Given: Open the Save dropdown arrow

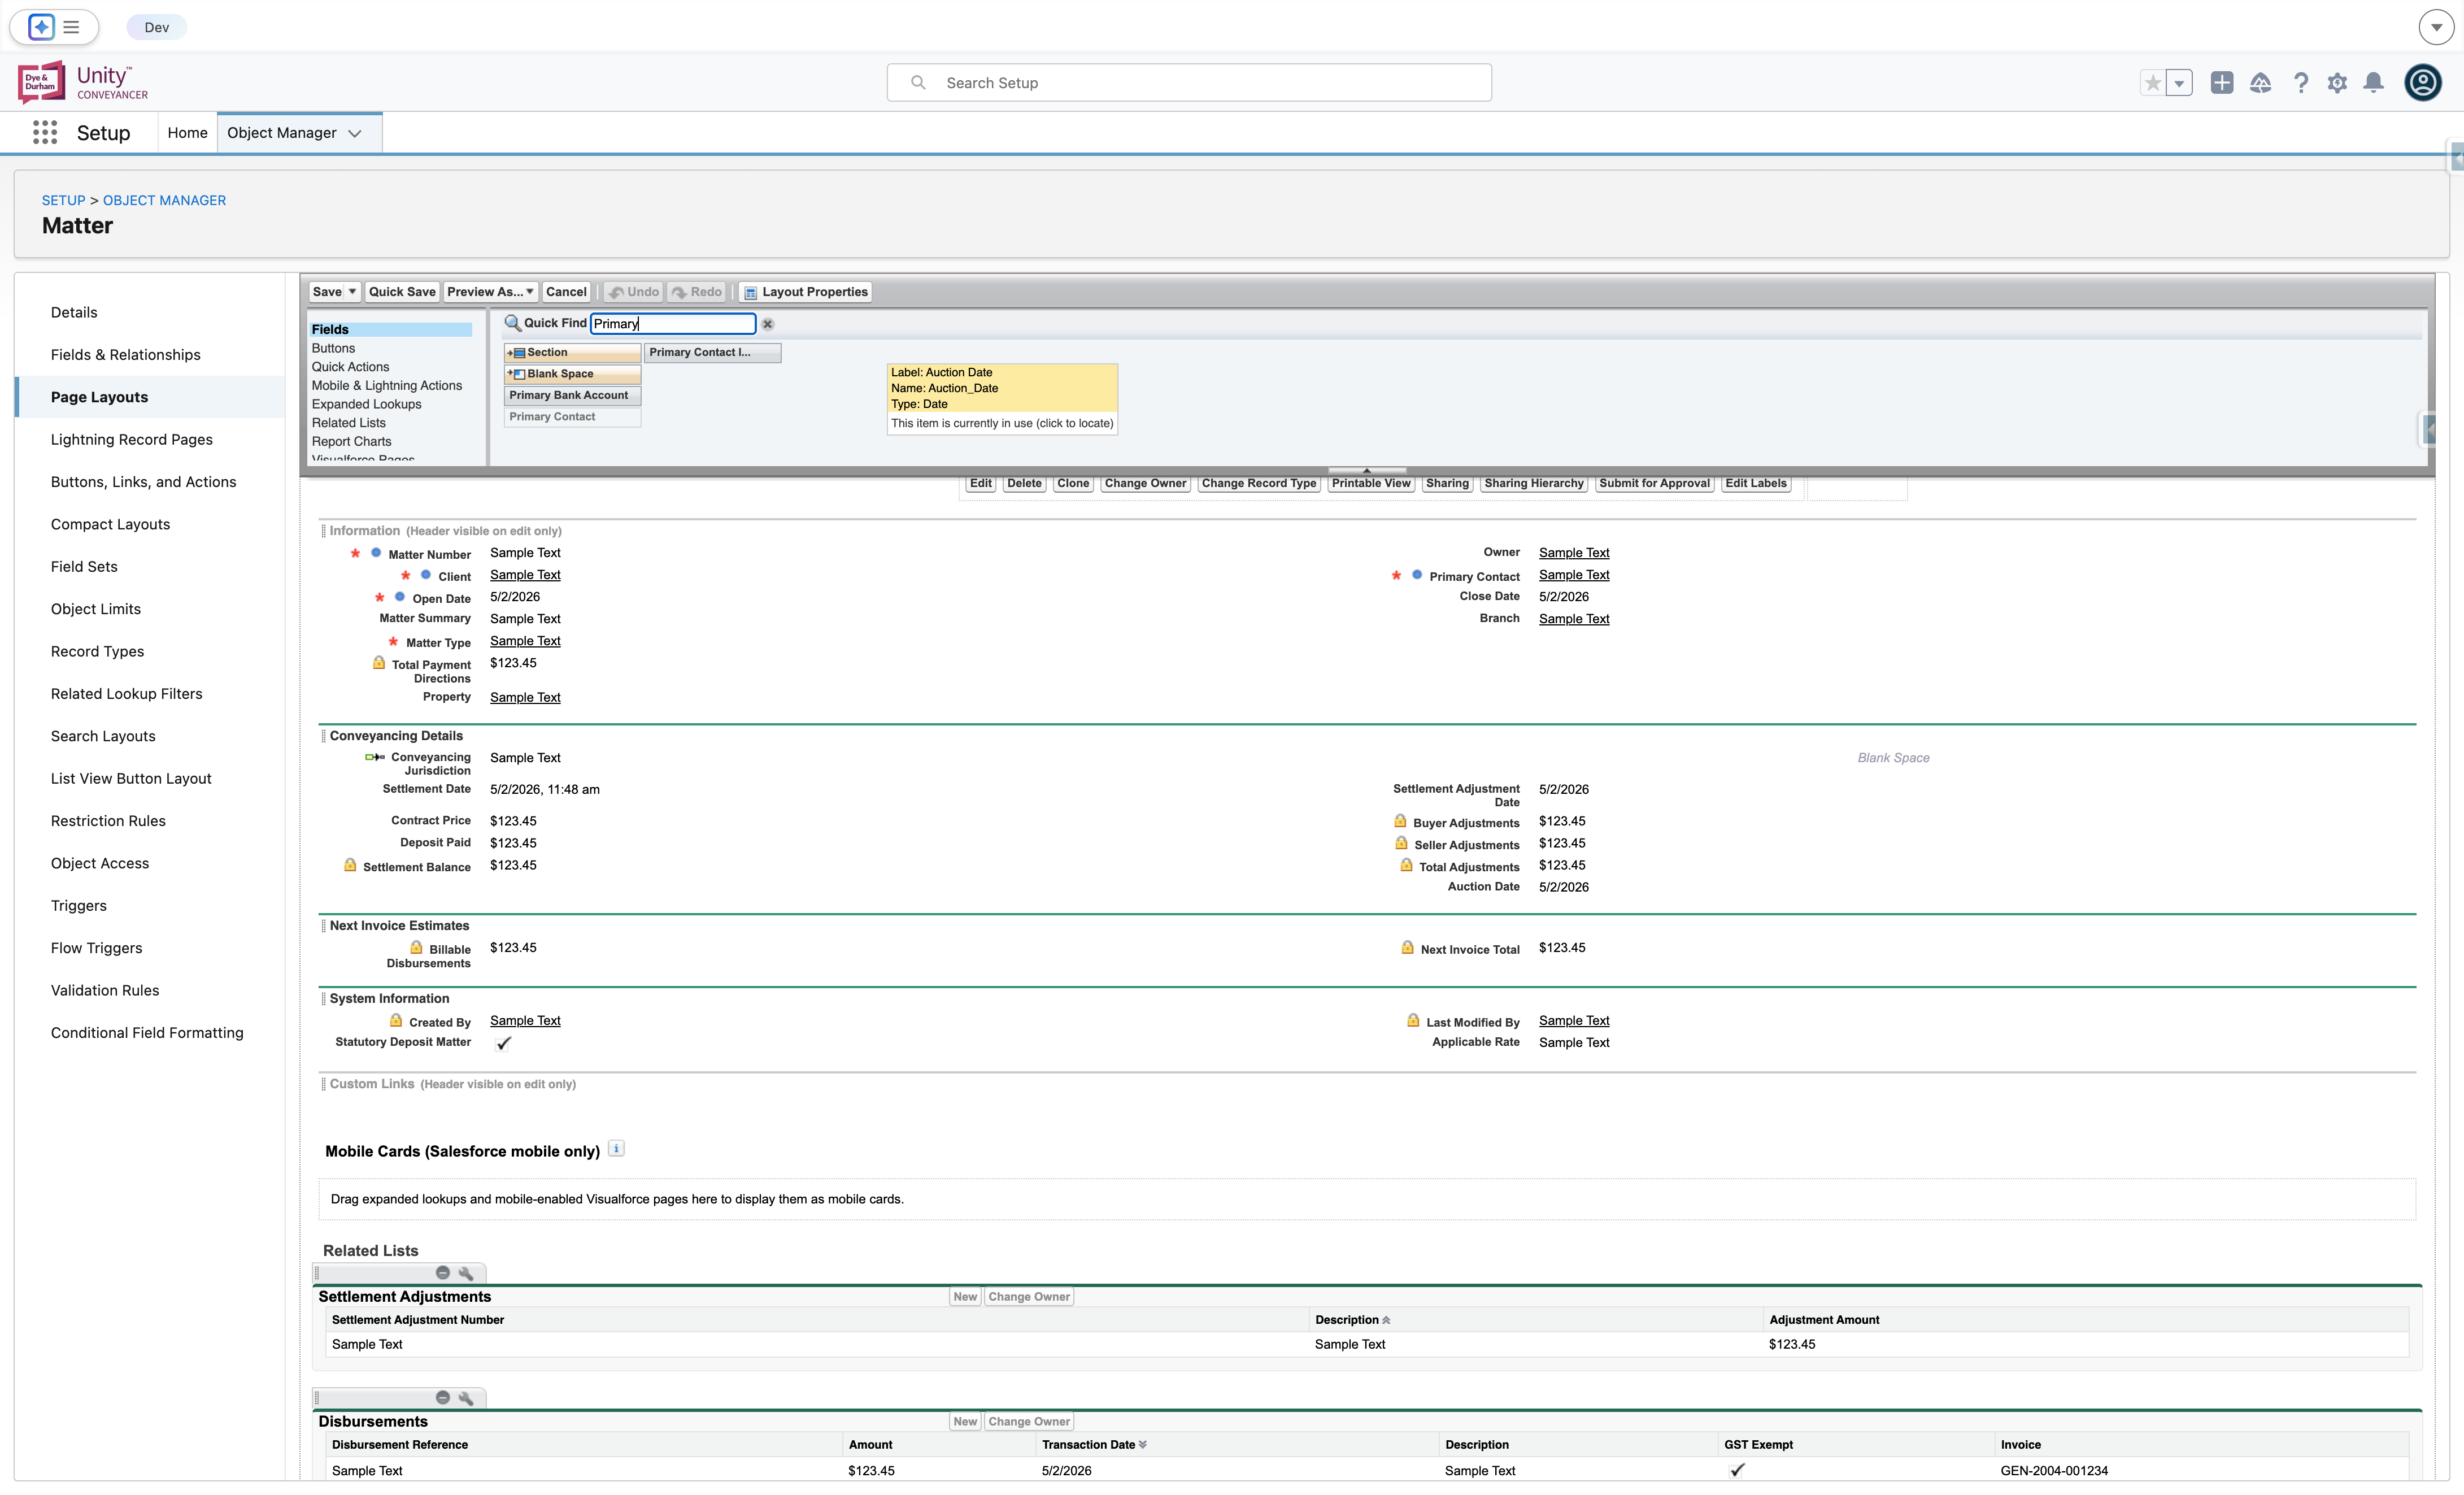Looking at the screenshot, I should (352, 292).
